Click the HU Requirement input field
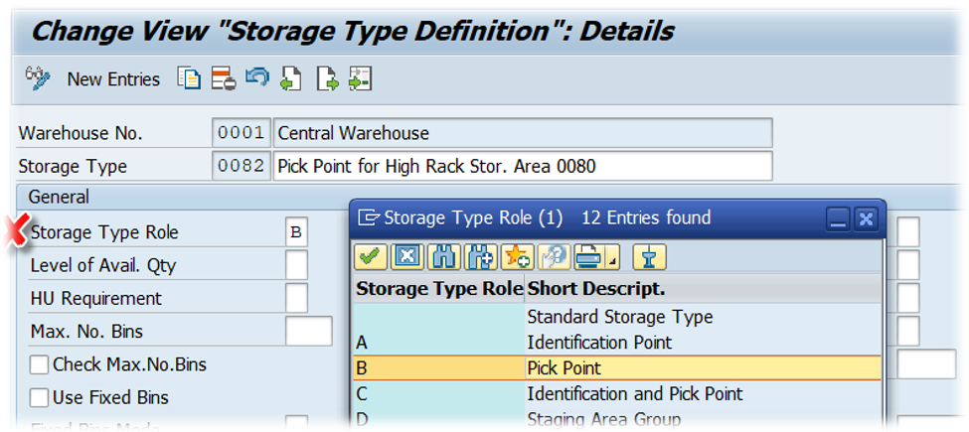 click(296, 298)
